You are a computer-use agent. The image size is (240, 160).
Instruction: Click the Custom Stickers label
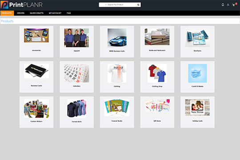point(36,121)
